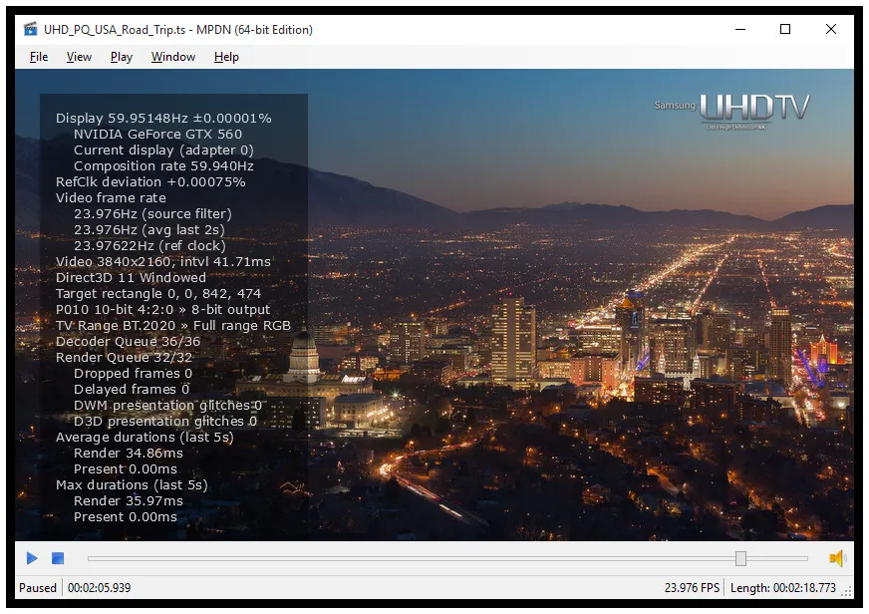This screenshot has height=614, width=869.
Task: Click the seek slider thumb
Action: pyautogui.click(x=741, y=559)
